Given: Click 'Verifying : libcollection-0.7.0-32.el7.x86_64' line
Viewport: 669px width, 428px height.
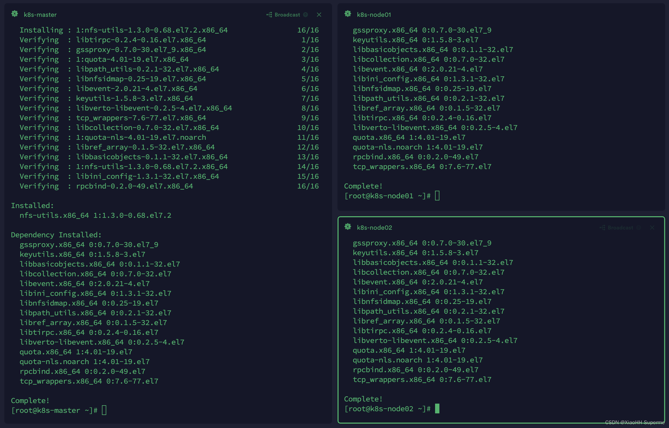Looking at the screenshot, I should (169, 128).
